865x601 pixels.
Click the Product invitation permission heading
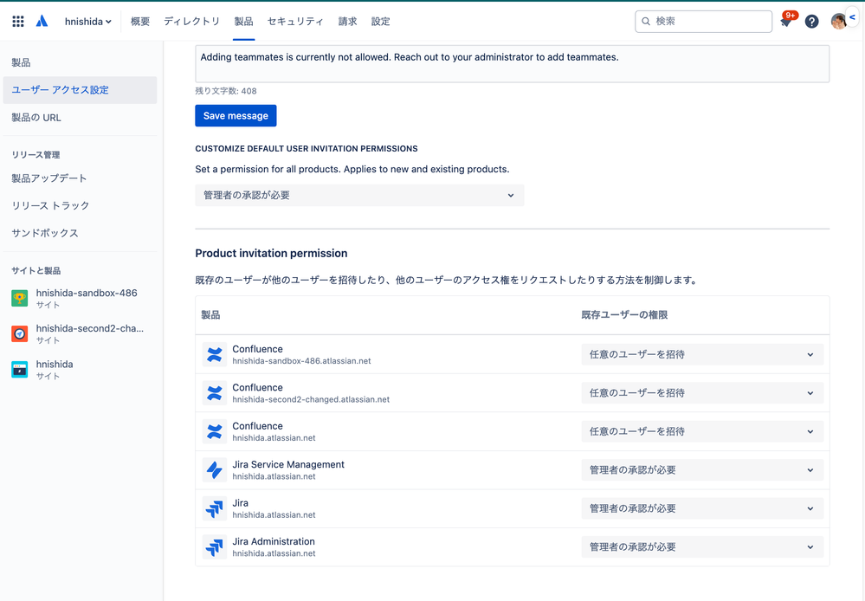pos(271,254)
